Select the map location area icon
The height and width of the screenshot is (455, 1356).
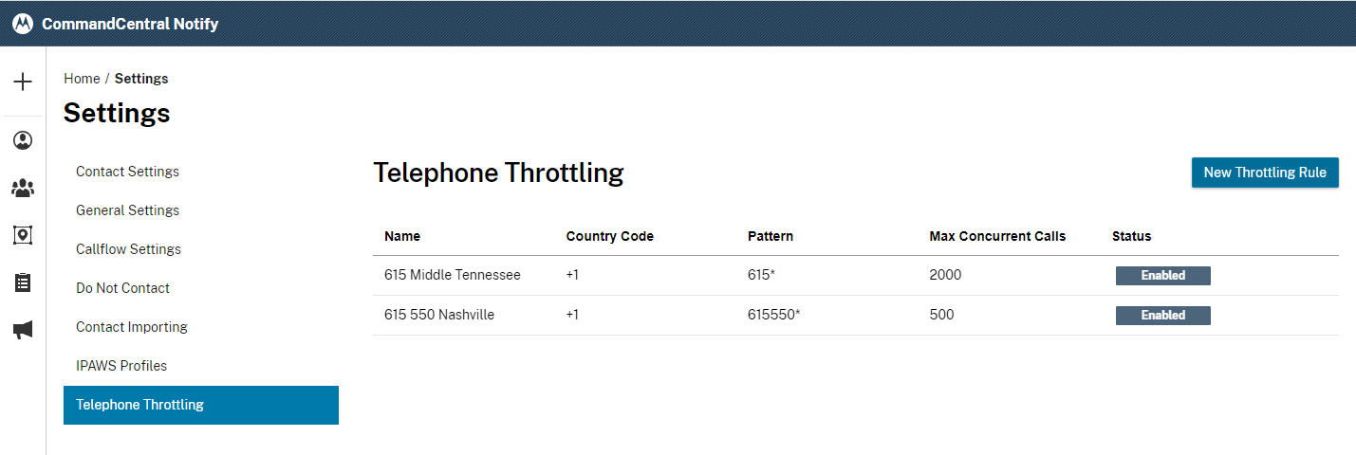tap(23, 235)
